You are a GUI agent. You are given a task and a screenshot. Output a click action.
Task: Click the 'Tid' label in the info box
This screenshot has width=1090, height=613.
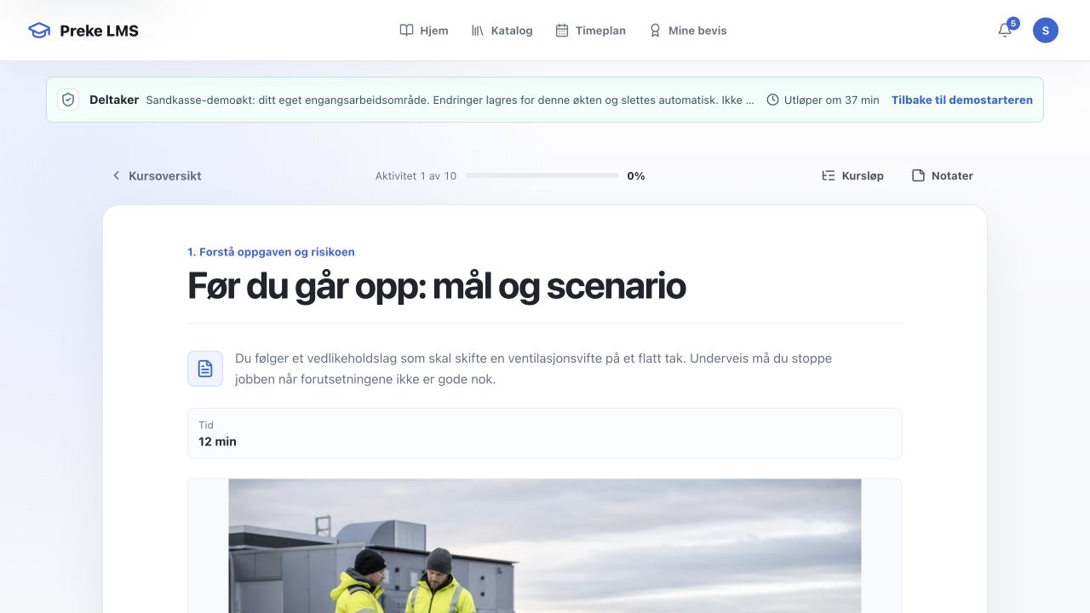coord(206,425)
